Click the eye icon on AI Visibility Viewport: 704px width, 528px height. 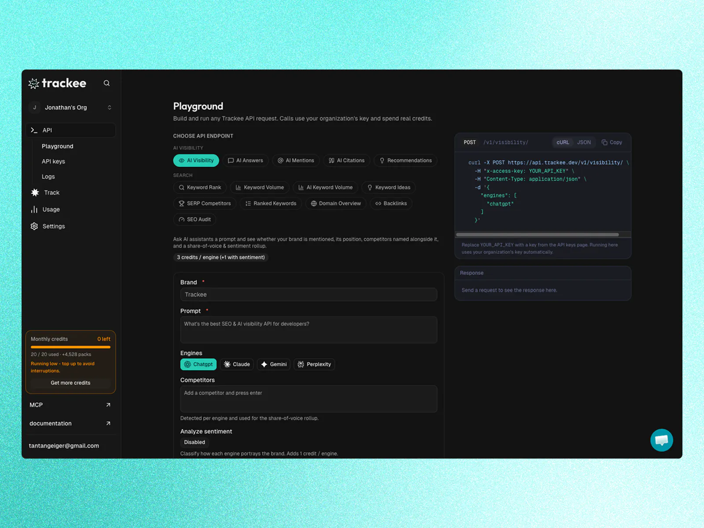(181, 161)
